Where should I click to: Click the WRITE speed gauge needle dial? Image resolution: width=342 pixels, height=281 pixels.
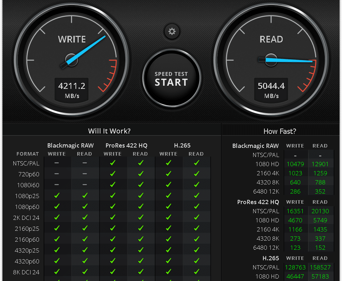coord(72,59)
